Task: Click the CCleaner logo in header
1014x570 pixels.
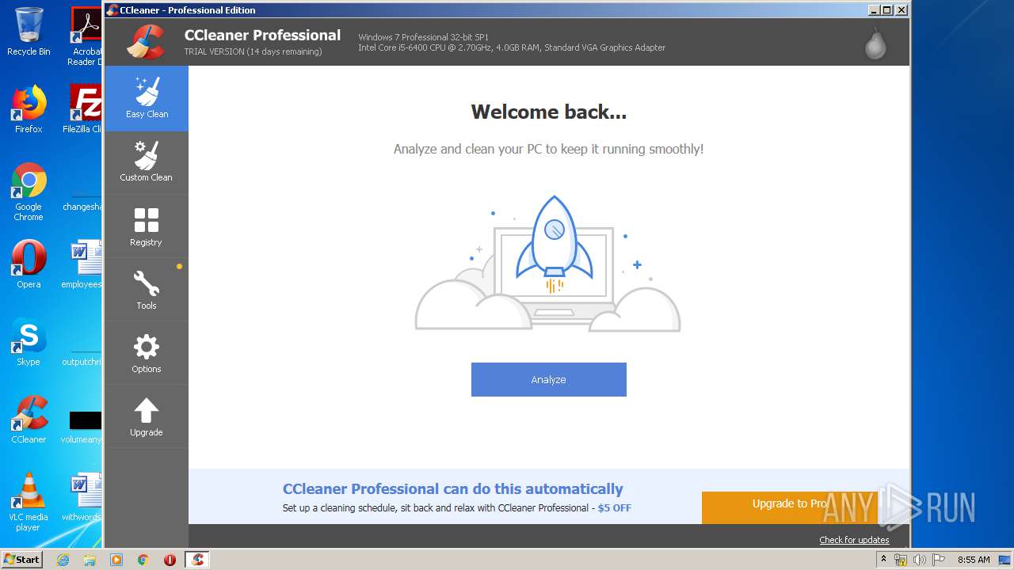Action: 146,41
